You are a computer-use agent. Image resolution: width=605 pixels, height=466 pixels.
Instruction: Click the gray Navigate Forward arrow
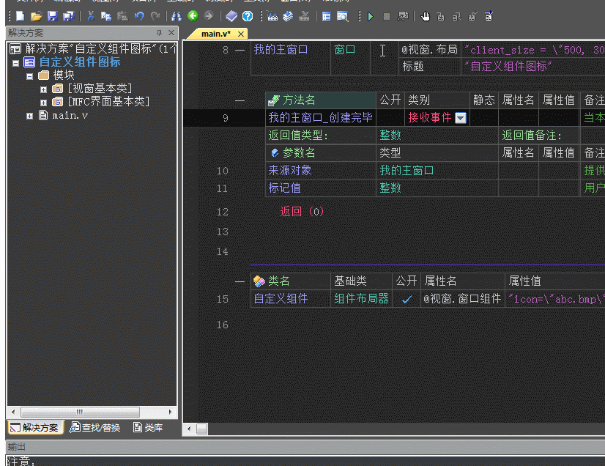[208, 16]
